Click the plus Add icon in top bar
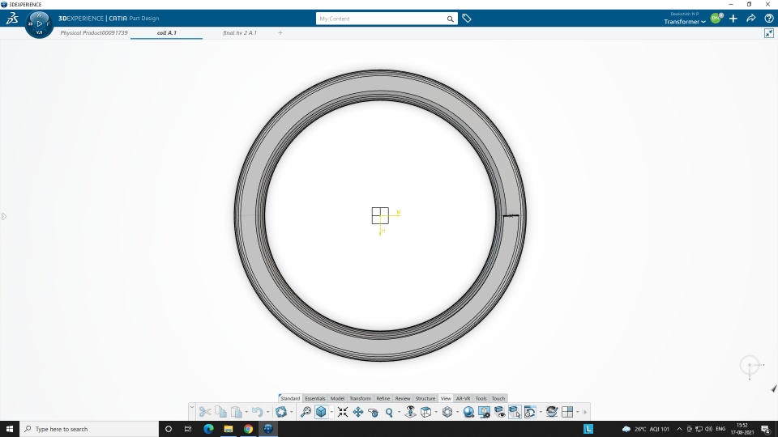 [x=733, y=19]
